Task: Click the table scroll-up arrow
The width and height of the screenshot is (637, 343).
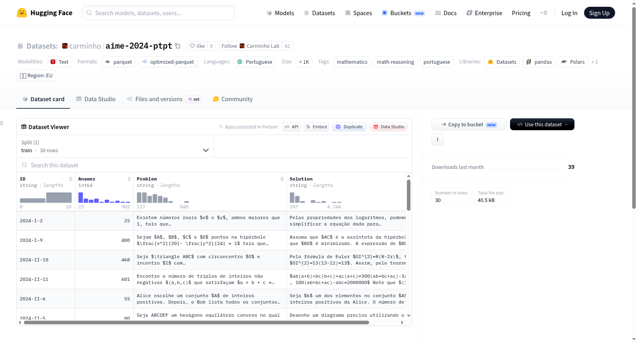Action: coord(408,176)
